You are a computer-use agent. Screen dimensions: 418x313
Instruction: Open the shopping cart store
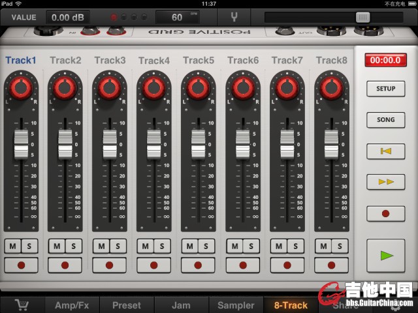[19, 305]
